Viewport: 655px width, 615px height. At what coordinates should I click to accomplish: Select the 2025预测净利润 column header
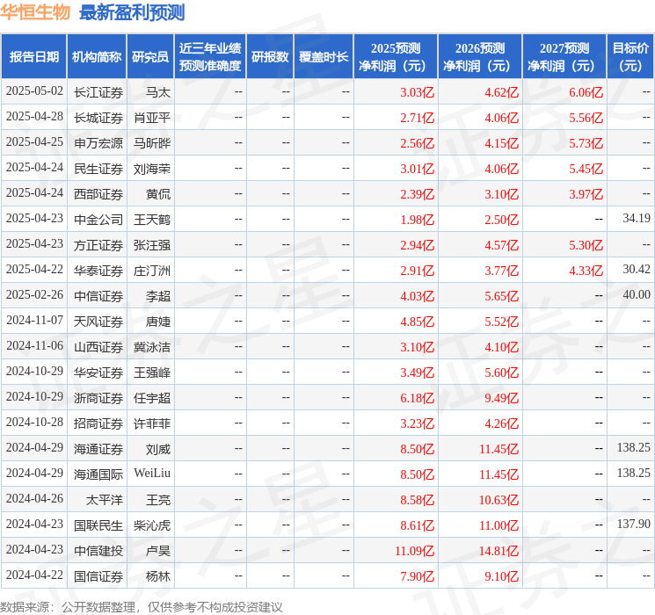click(x=396, y=56)
